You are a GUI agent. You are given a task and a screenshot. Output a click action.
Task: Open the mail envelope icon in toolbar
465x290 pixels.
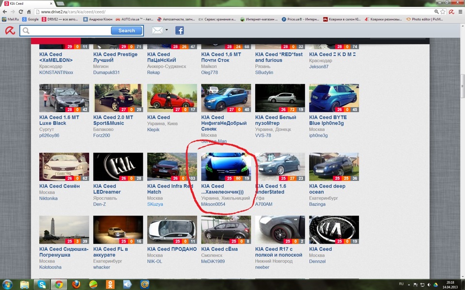(157, 30)
